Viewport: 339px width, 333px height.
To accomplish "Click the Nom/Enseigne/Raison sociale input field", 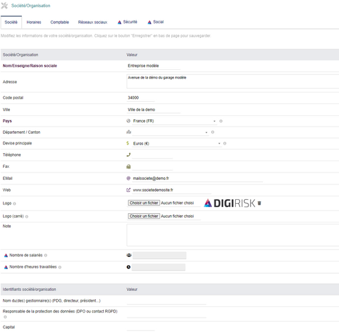I will click(x=153, y=66).
